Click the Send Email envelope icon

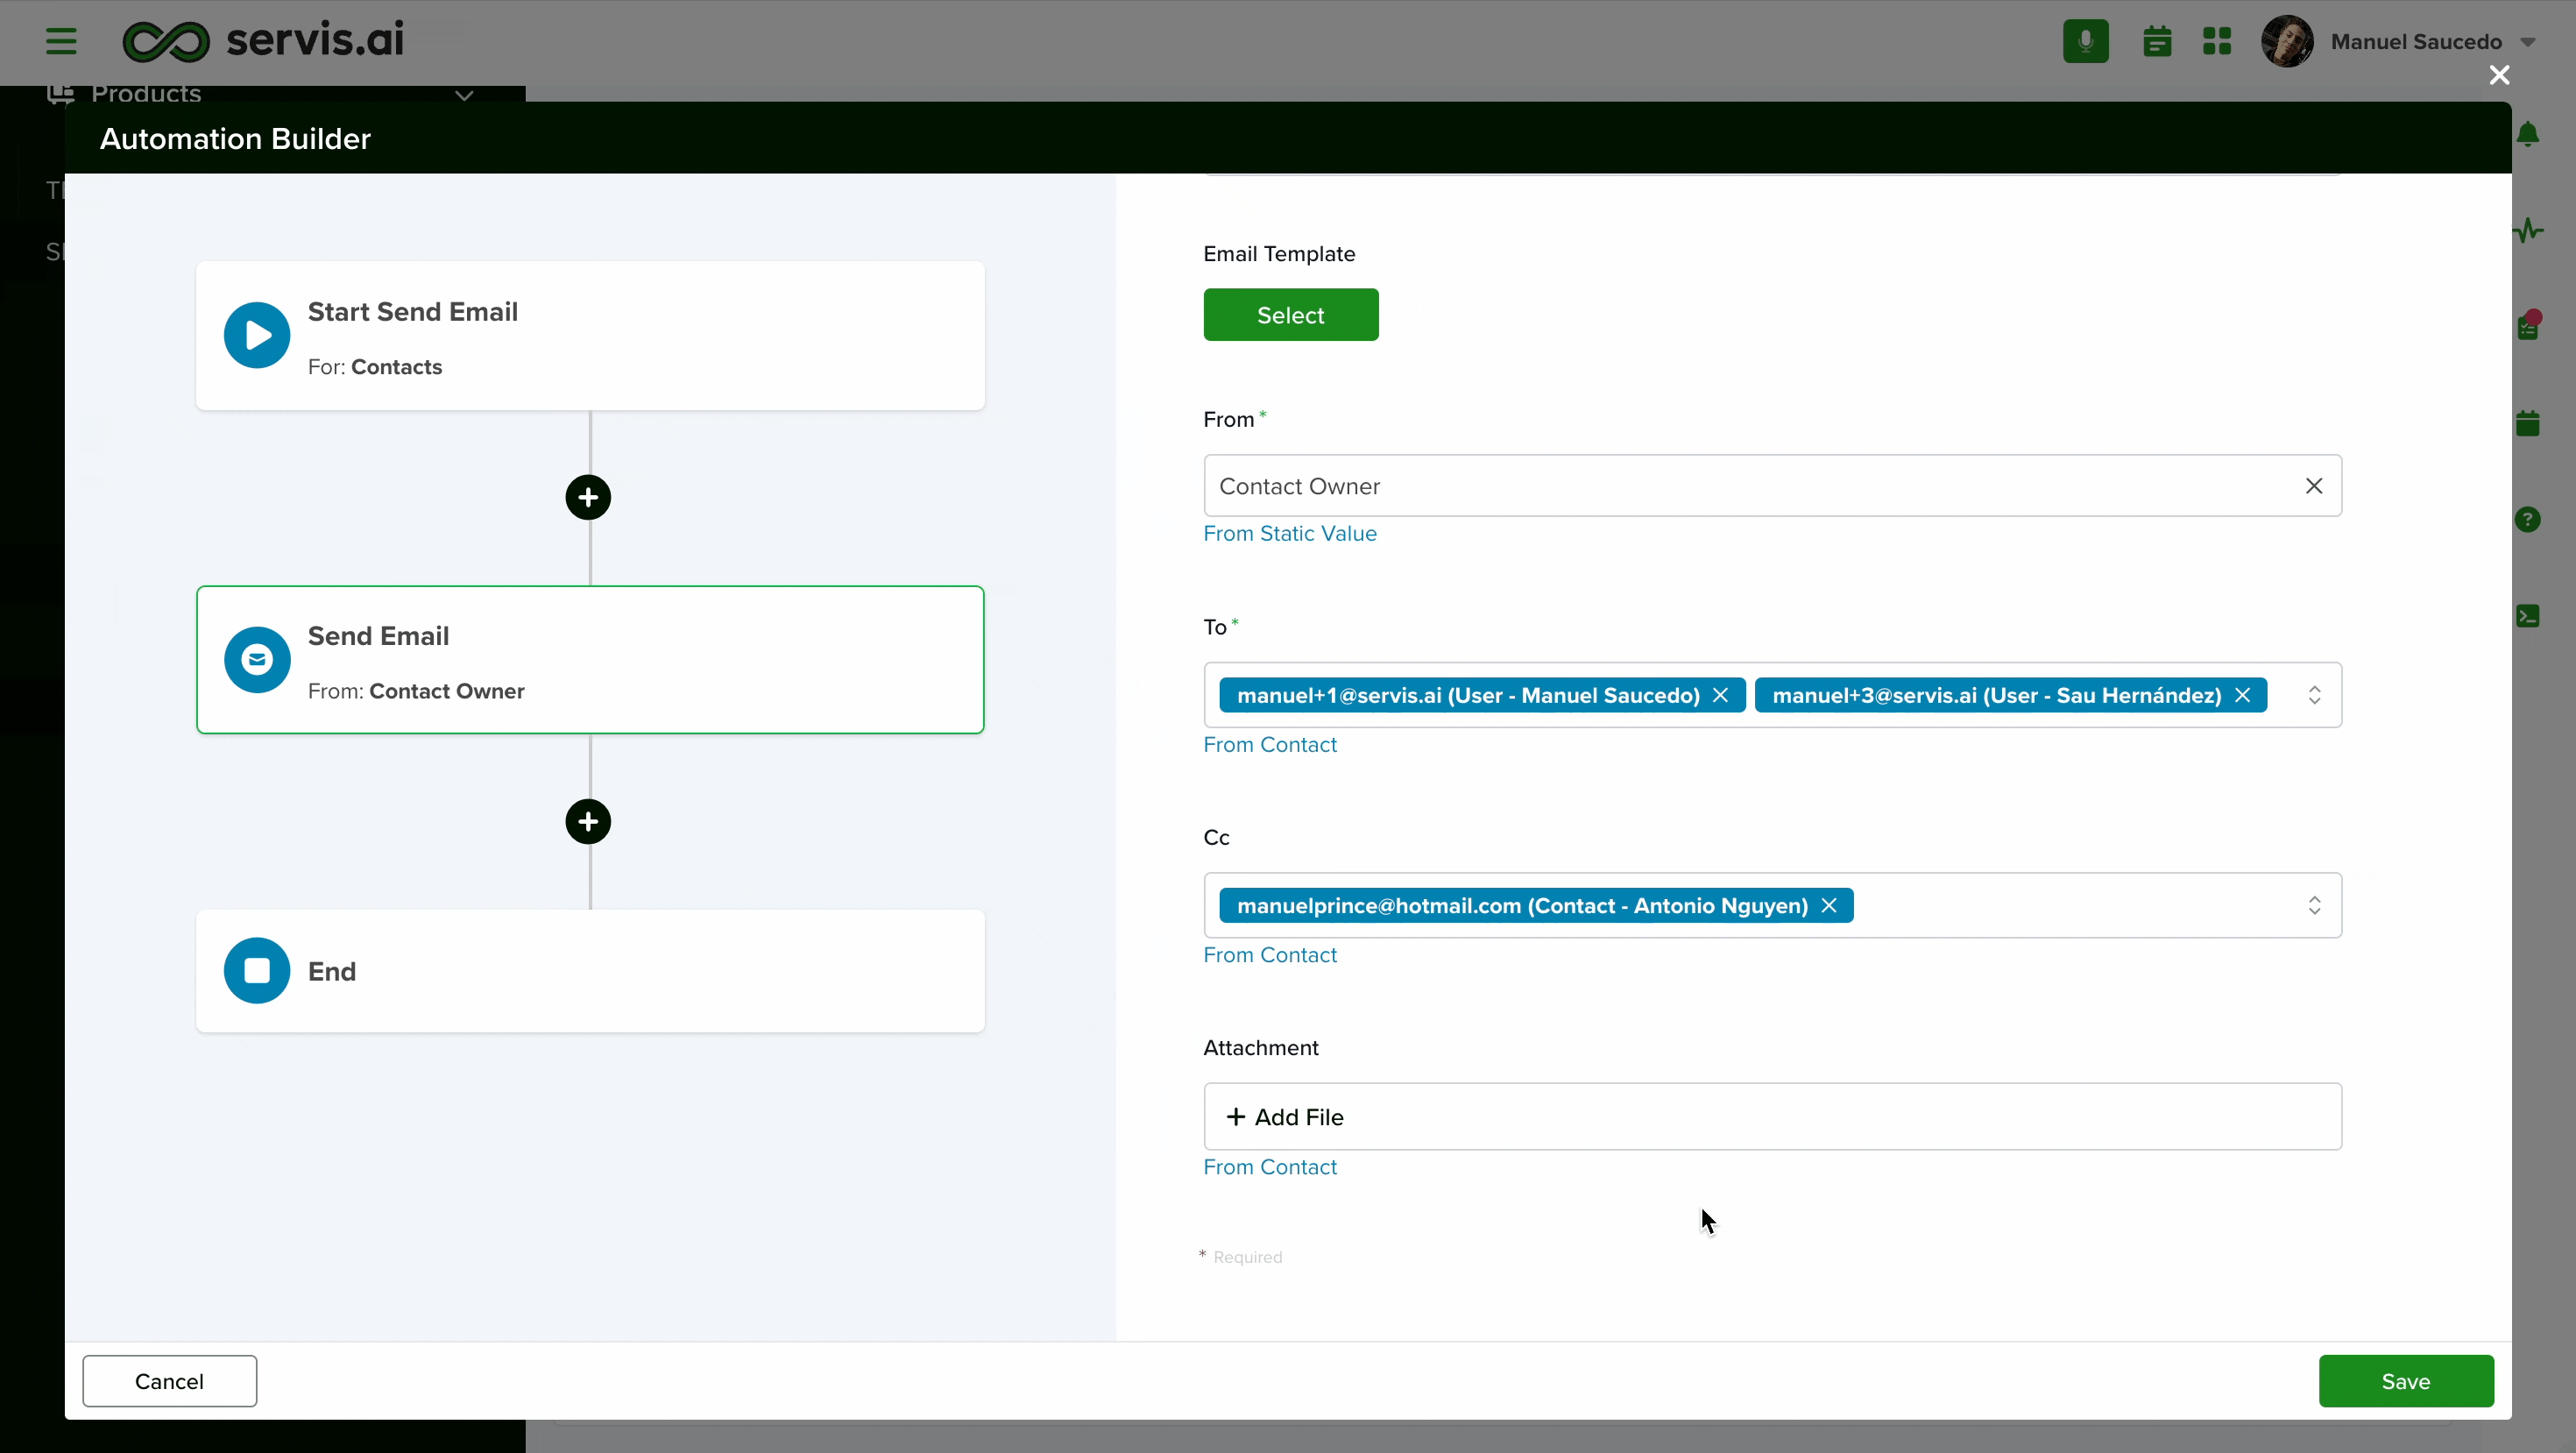pyautogui.click(x=257, y=660)
